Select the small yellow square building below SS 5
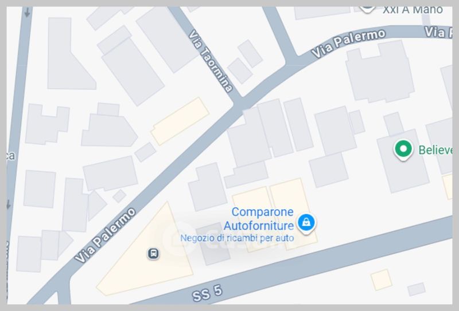The height and width of the screenshot is (311, 459). (x=381, y=279)
